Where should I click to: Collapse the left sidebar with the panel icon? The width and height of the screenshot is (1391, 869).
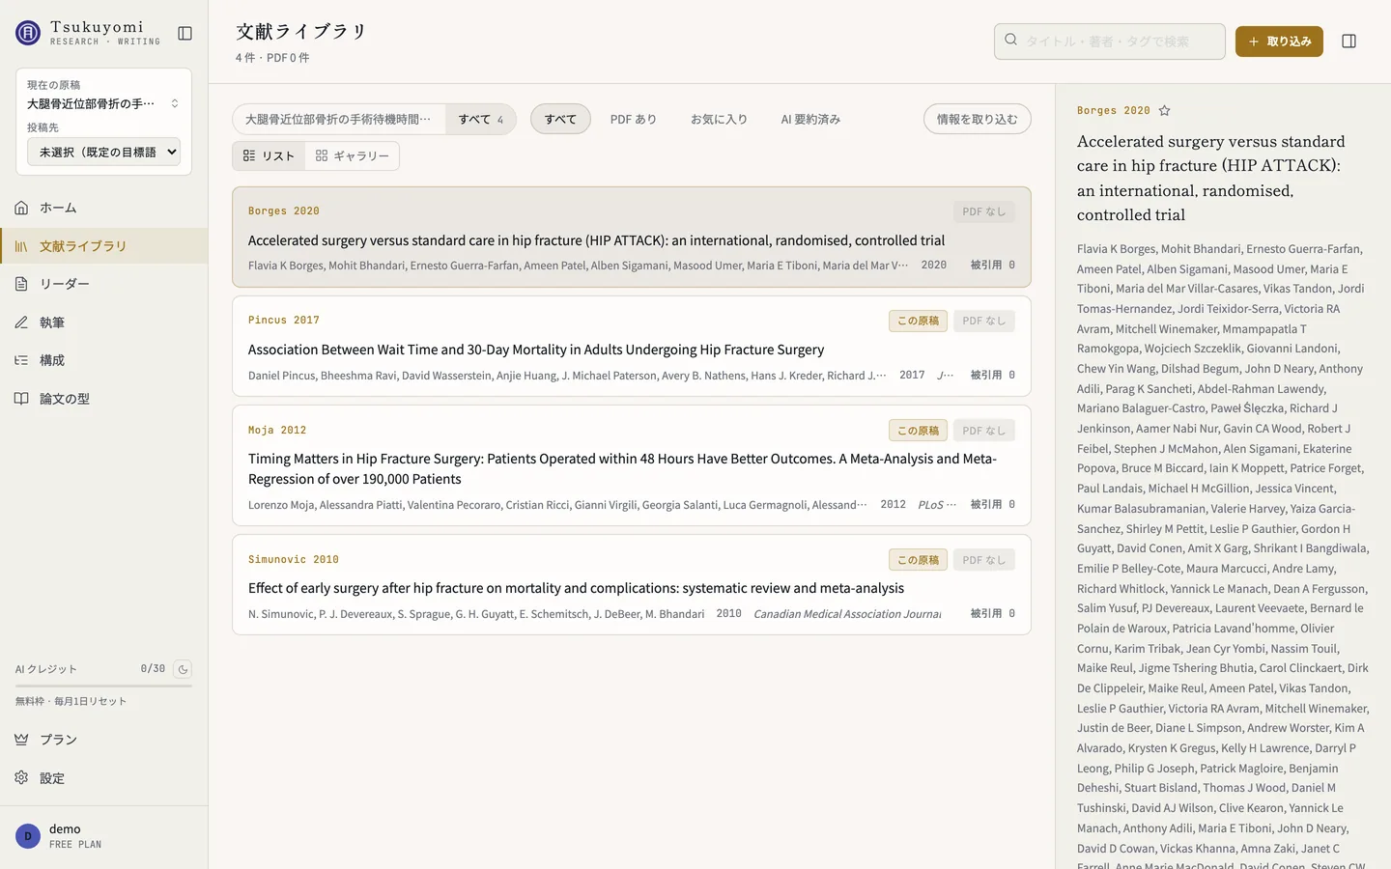tap(185, 33)
